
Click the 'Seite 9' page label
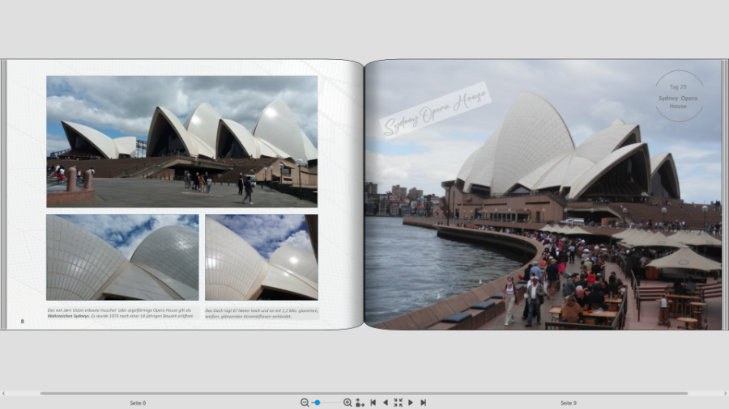568,403
